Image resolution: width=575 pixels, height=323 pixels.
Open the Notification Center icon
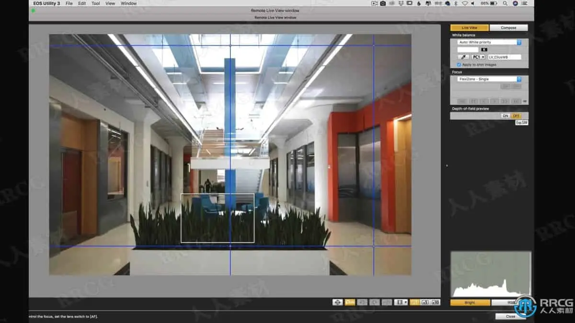tap(524, 3)
